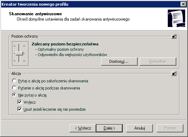Click the Określ domyślne ustawienia description text
This screenshot has height=137, width=188.
[73, 19]
